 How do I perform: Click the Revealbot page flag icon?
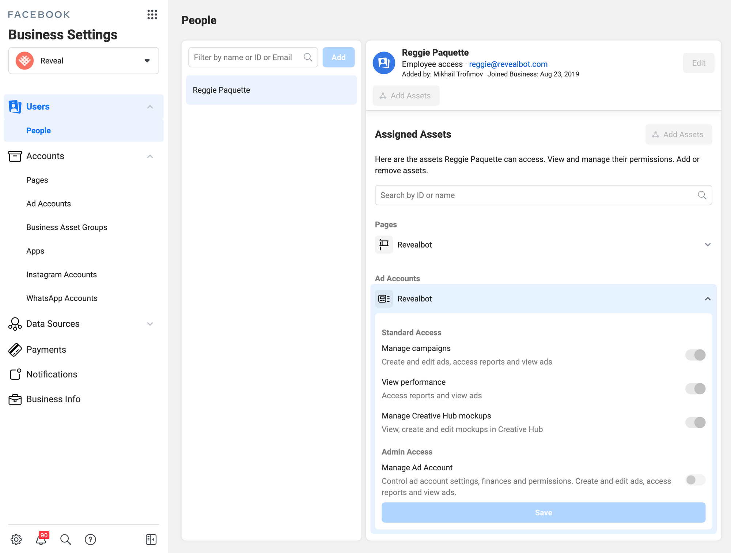(x=384, y=245)
